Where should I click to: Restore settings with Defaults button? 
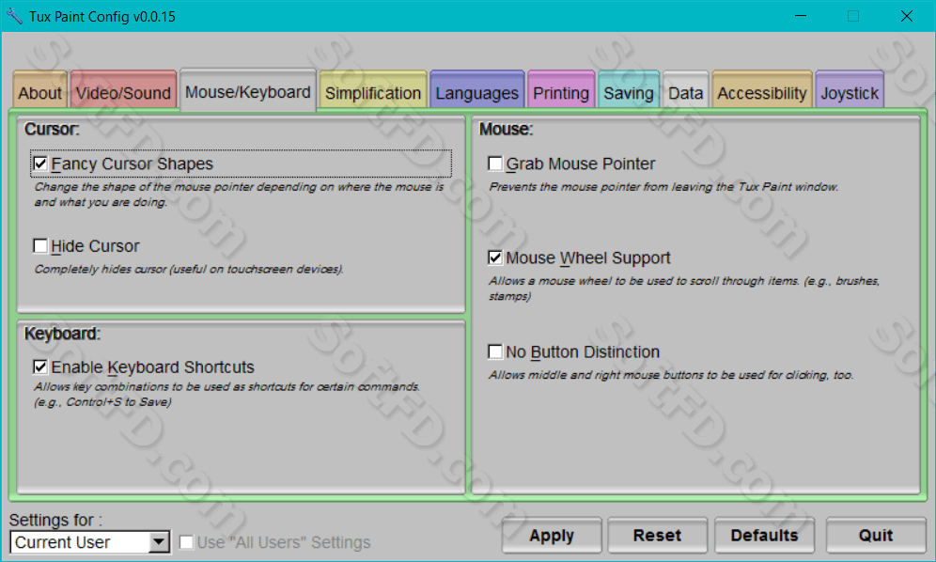click(x=764, y=535)
